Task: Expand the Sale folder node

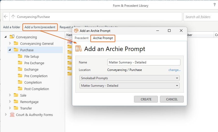Action: point(10,95)
